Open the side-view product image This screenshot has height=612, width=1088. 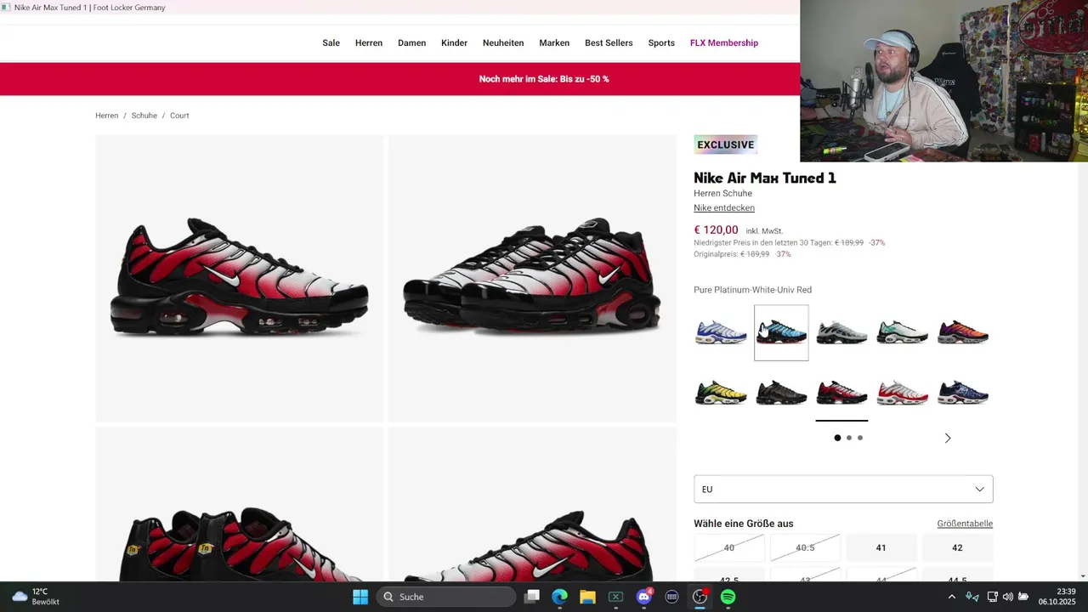coord(239,278)
